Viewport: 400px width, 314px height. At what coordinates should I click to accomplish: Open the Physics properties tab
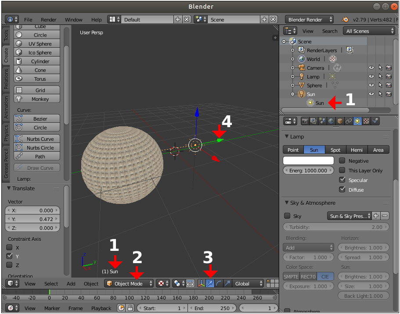click(x=375, y=121)
